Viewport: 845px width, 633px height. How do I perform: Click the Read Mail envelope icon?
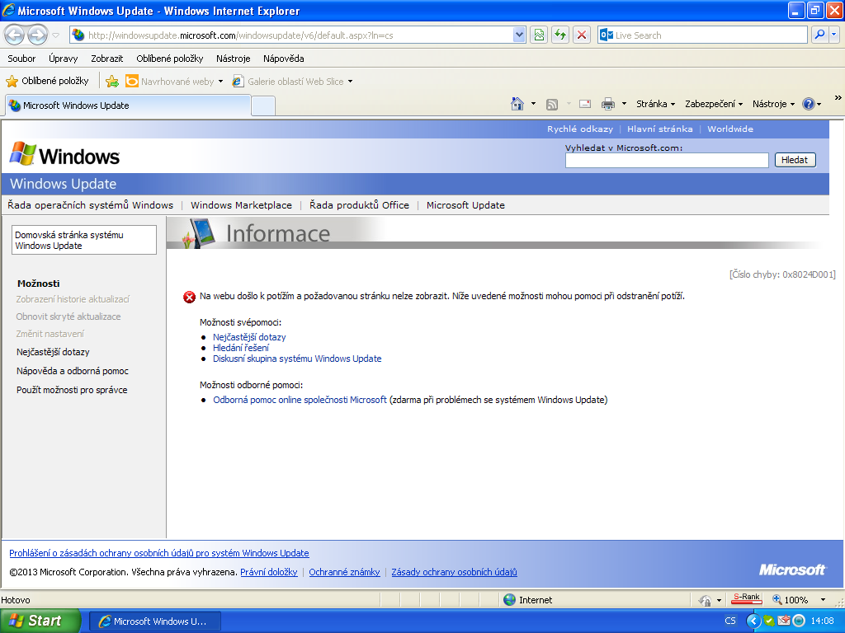585,104
